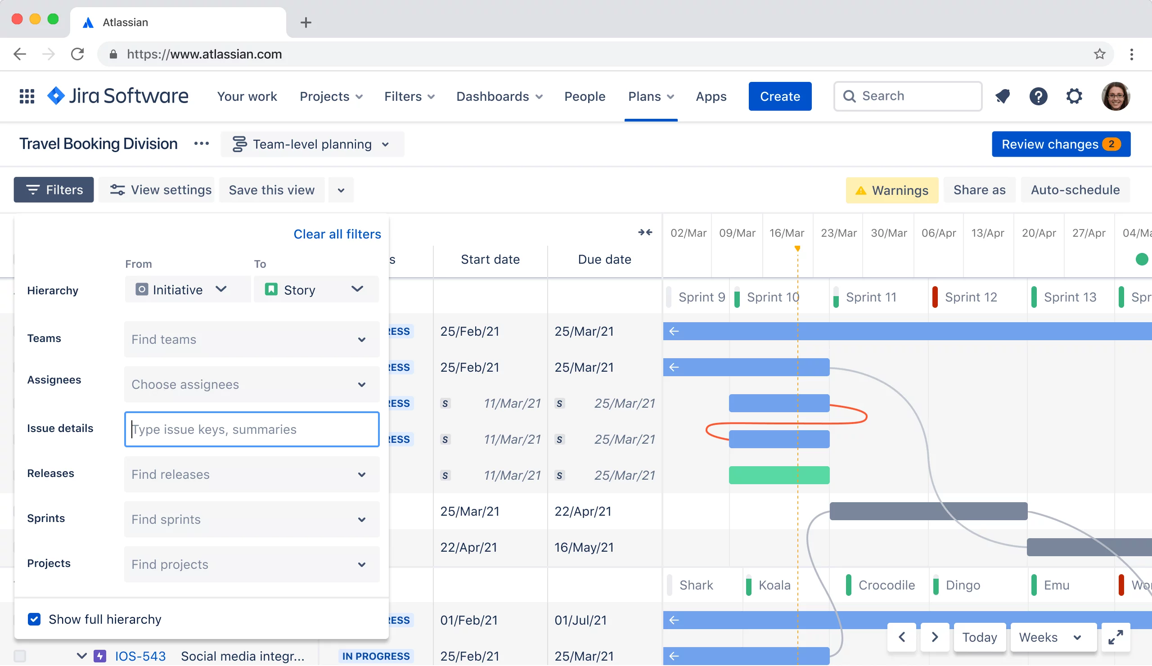Click the Save this view button
The image size is (1152, 666).
click(271, 189)
